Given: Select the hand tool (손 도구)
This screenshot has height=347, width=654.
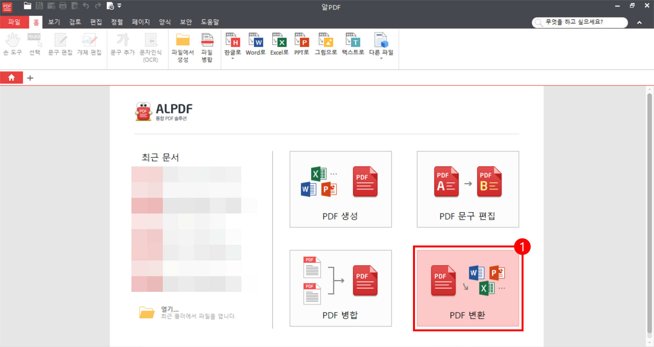Looking at the screenshot, I should pos(12,45).
